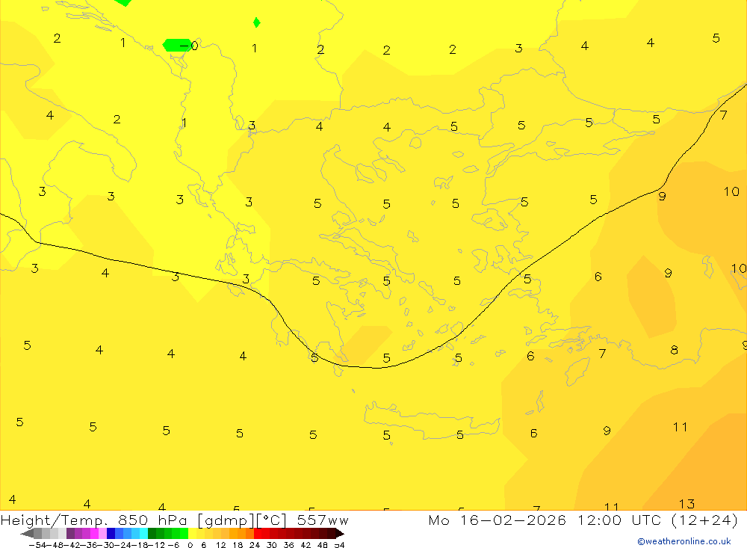Image resolution: width=747 pixels, height=548 pixels.
Task: Open the weatheronline.co.uk copyright link
Action: tap(684, 541)
